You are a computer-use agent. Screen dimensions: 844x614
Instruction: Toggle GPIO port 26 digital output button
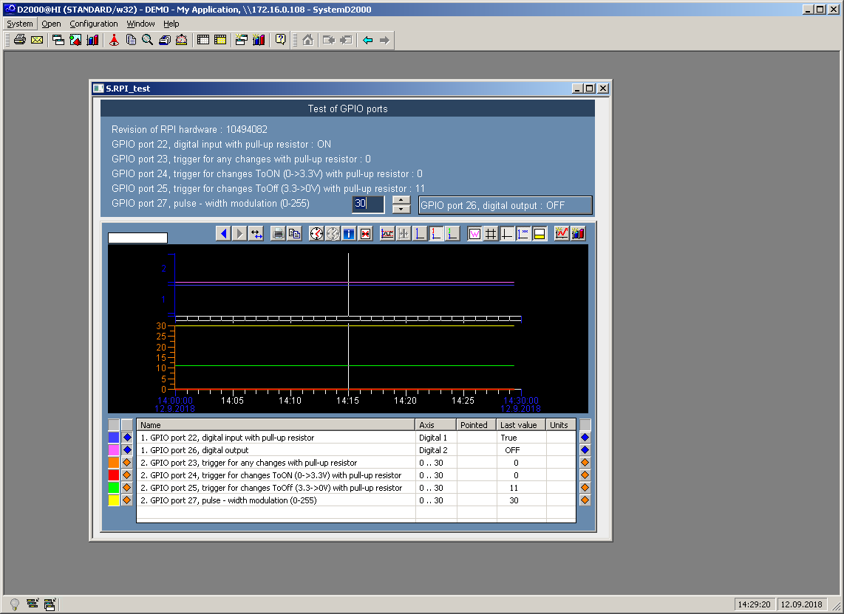point(506,205)
